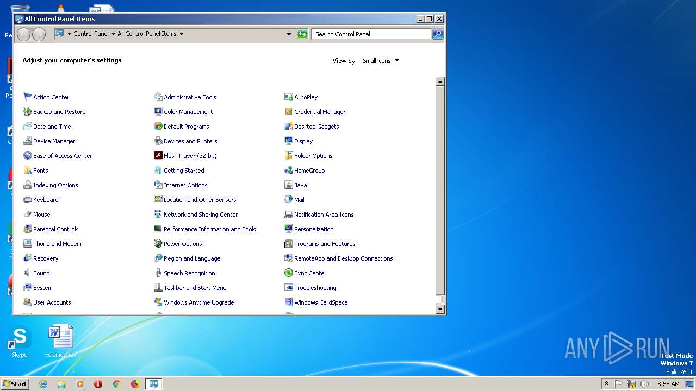Click the system tray volume icon
This screenshot has height=391, width=696.
[644, 384]
